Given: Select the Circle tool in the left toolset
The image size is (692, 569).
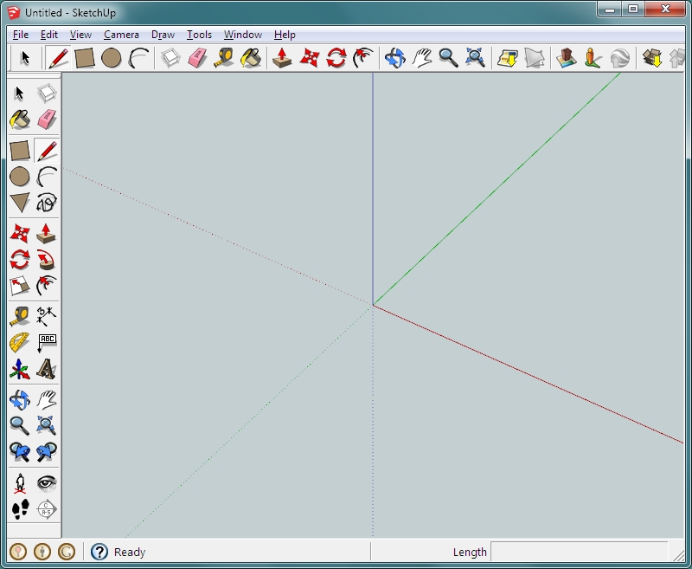Looking at the screenshot, I should tap(19, 177).
